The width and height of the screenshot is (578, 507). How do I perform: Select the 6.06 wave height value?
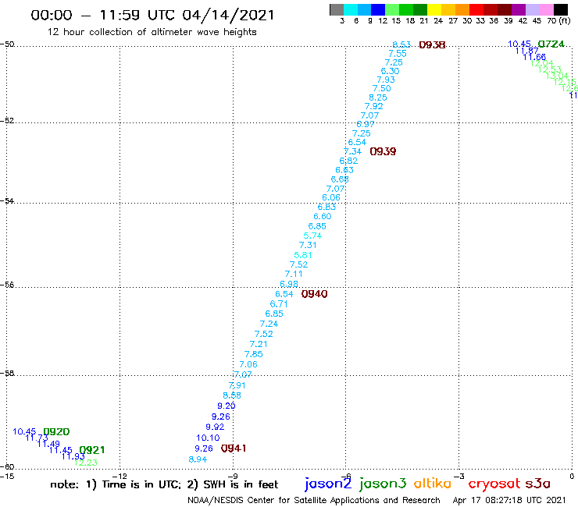coord(331,197)
